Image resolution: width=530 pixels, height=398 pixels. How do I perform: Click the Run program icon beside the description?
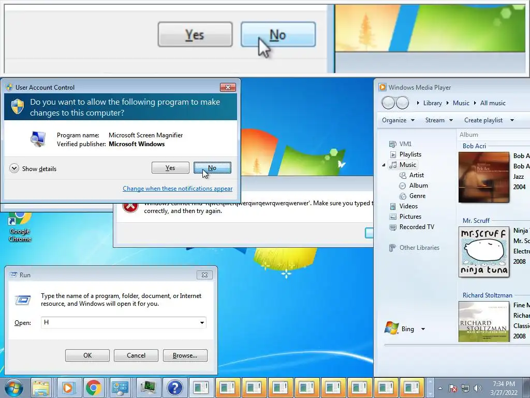click(23, 300)
